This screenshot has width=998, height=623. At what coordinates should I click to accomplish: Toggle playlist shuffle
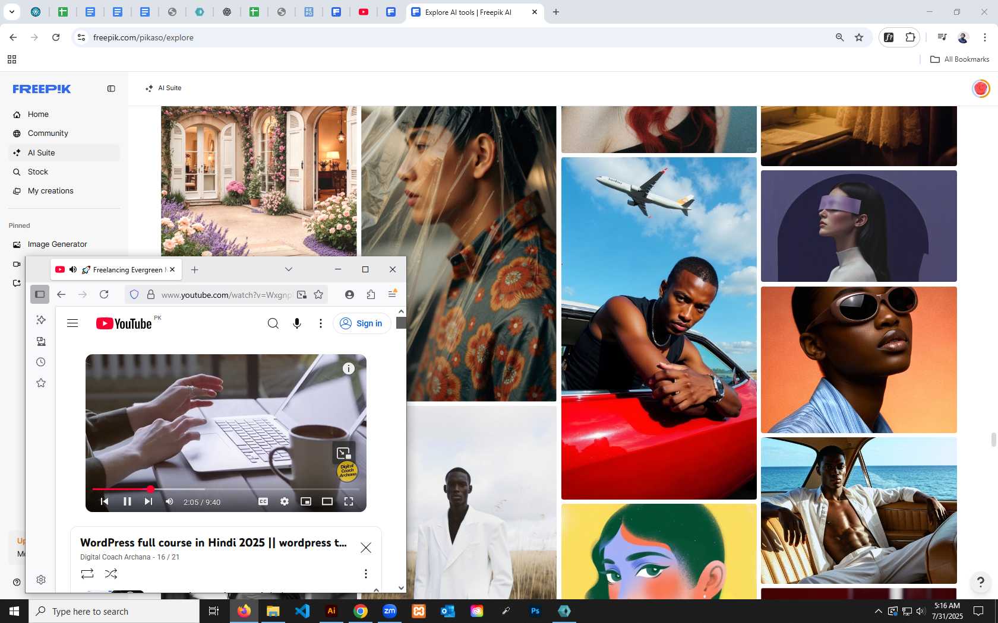pos(111,574)
